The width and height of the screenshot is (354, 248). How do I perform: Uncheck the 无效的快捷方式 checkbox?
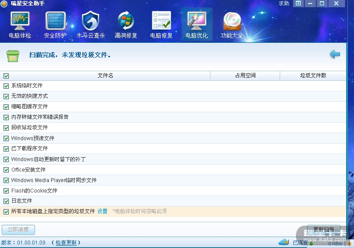6,96
